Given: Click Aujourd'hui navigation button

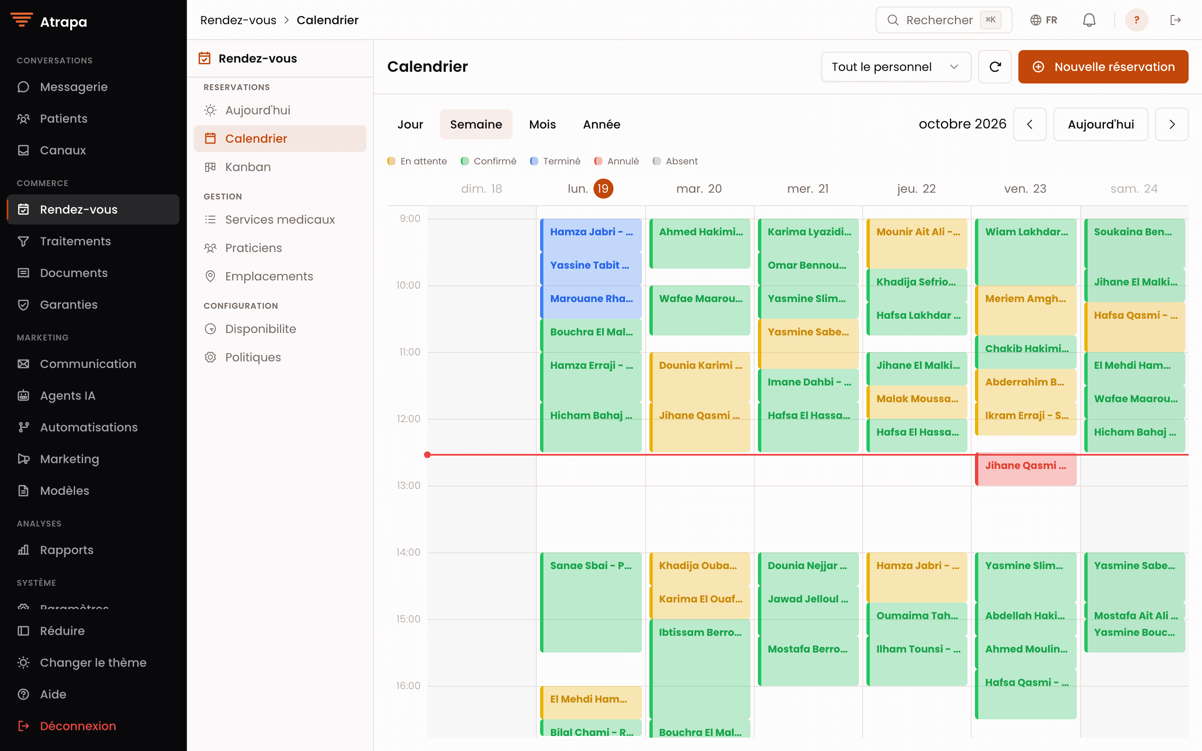Looking at the screenshot, I should point(1101,124).
